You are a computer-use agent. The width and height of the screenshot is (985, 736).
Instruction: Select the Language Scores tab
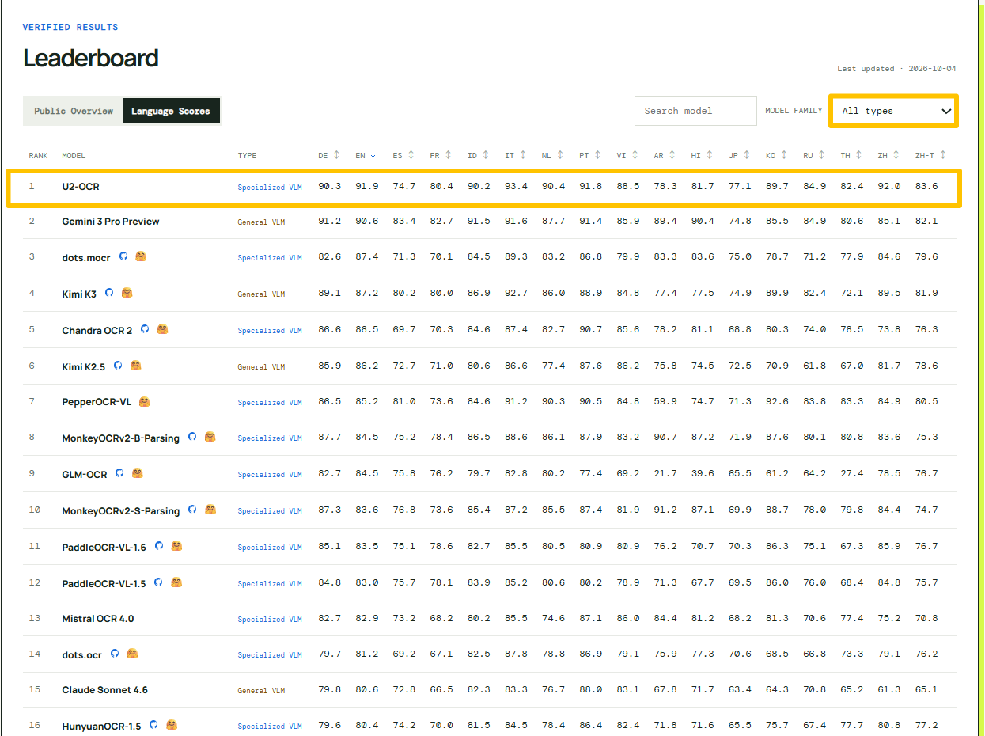[x=171, y=112]
